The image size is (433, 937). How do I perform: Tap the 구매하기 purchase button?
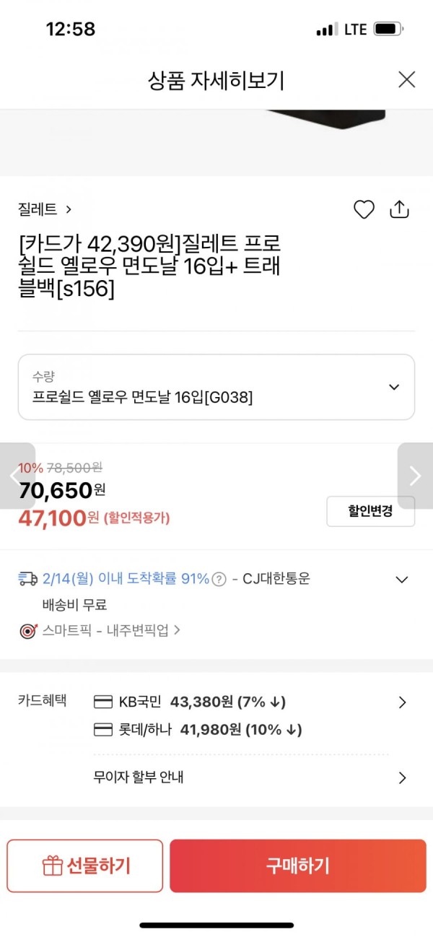298,866
